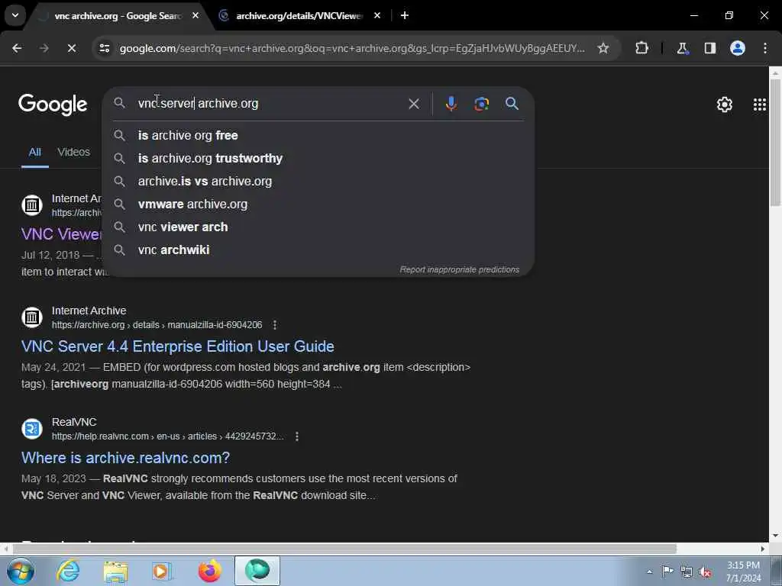Open a new browser tab
The height and width of the screenshot is (586, 782).
coord(405,15)
